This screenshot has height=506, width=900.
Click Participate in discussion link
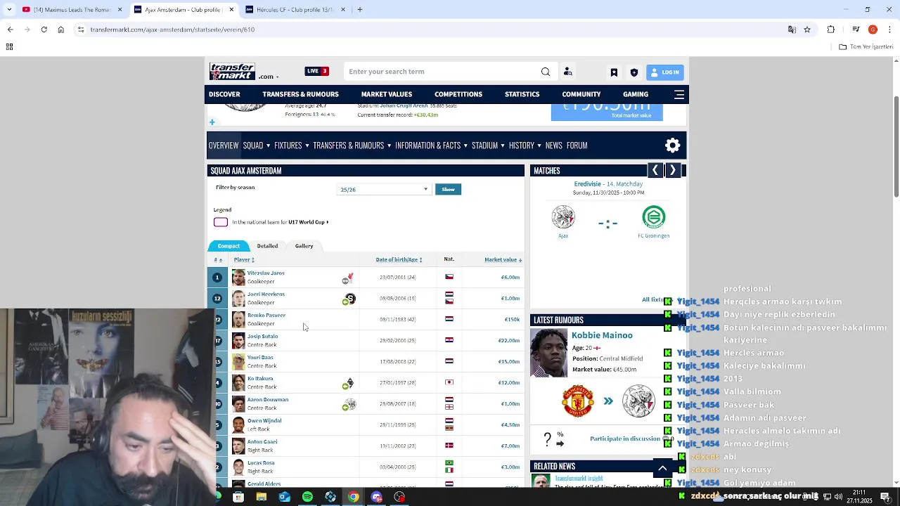(625, 439)
